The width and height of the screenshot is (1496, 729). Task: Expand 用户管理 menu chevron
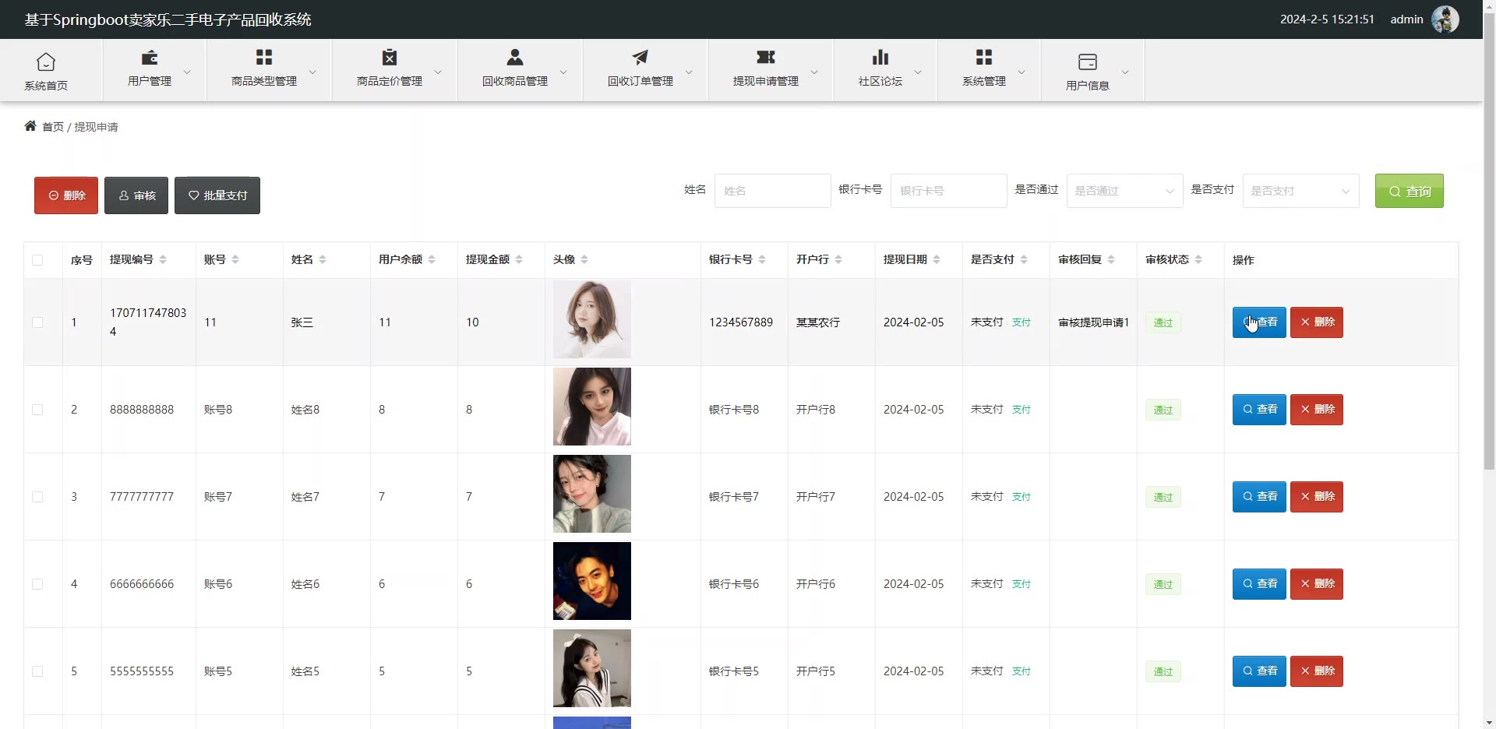tap(187, 72)
